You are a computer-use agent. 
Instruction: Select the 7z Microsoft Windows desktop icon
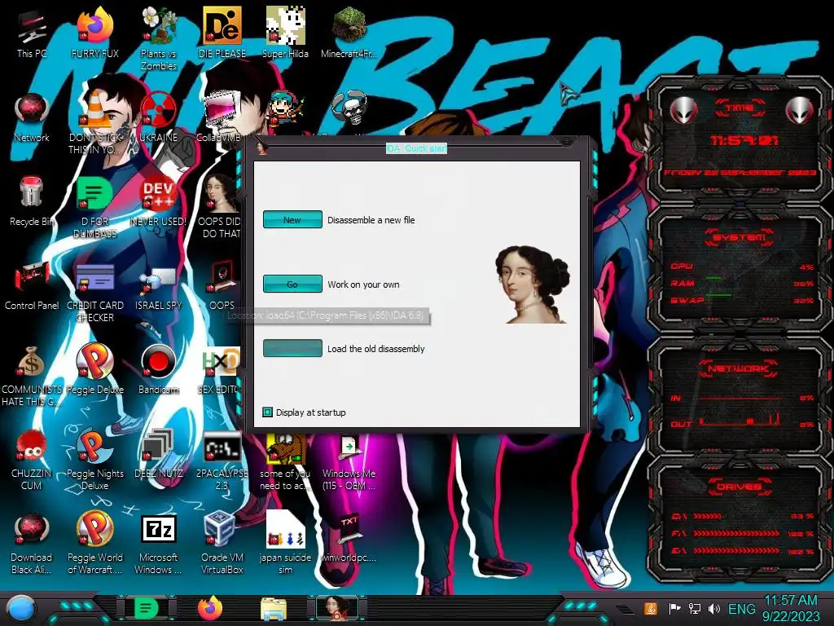tap(159, 544)
